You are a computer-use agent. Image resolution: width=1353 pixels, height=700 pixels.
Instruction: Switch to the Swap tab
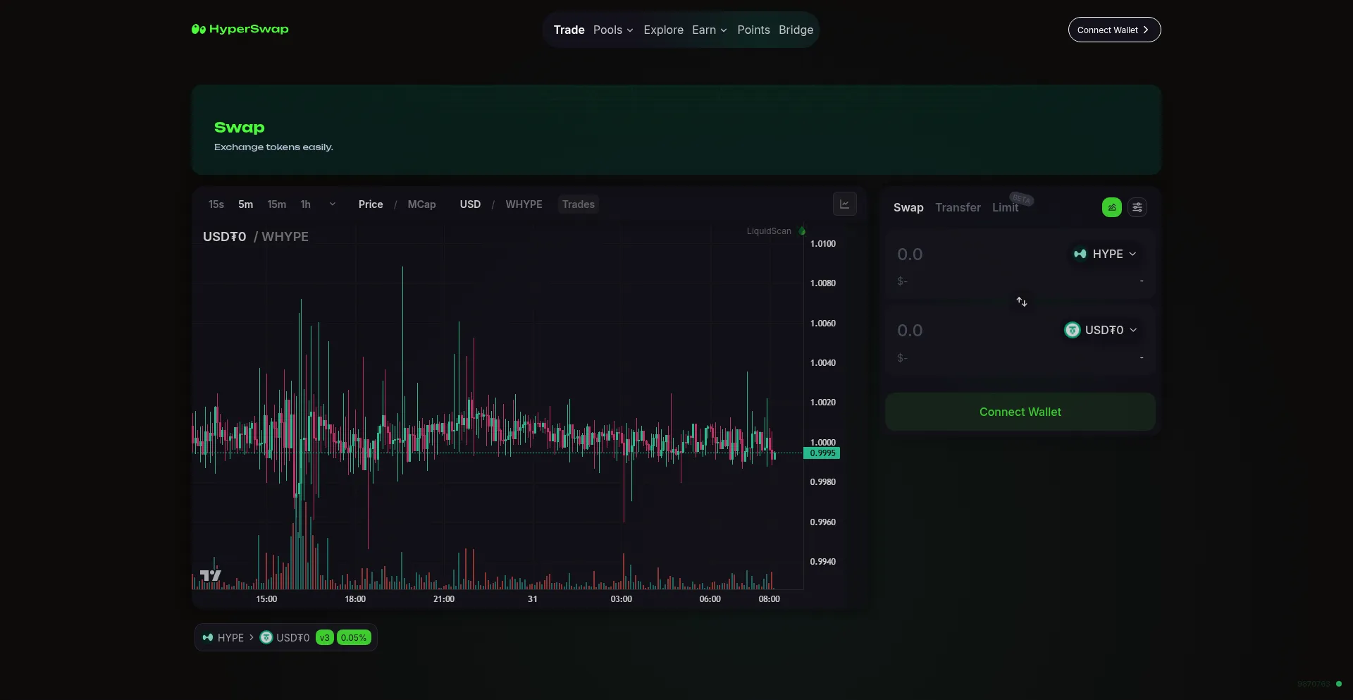[908, 207]
